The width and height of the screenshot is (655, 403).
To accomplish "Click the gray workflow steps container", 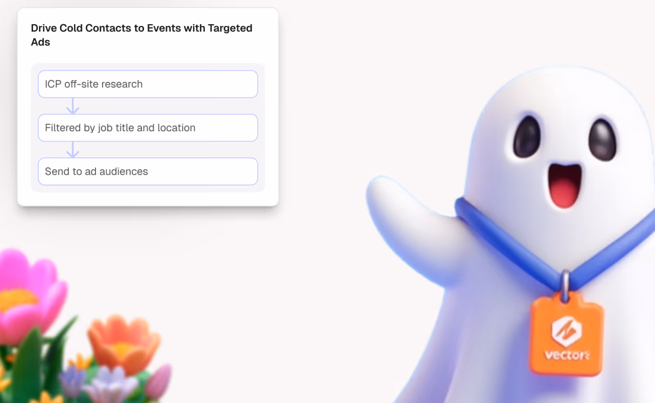I will [148, 128].
